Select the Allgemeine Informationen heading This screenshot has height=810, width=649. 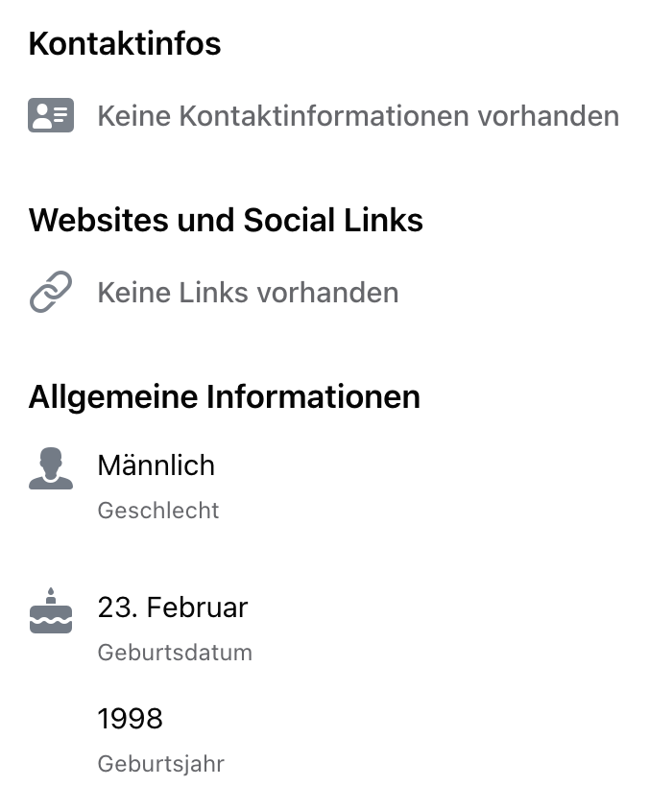tap(225, 396)
